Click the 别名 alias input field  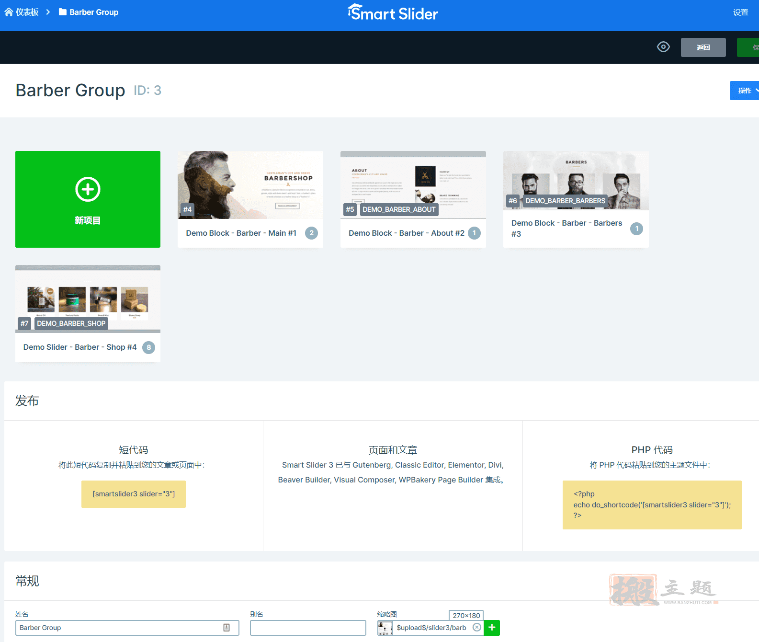[x=308, y=628]
